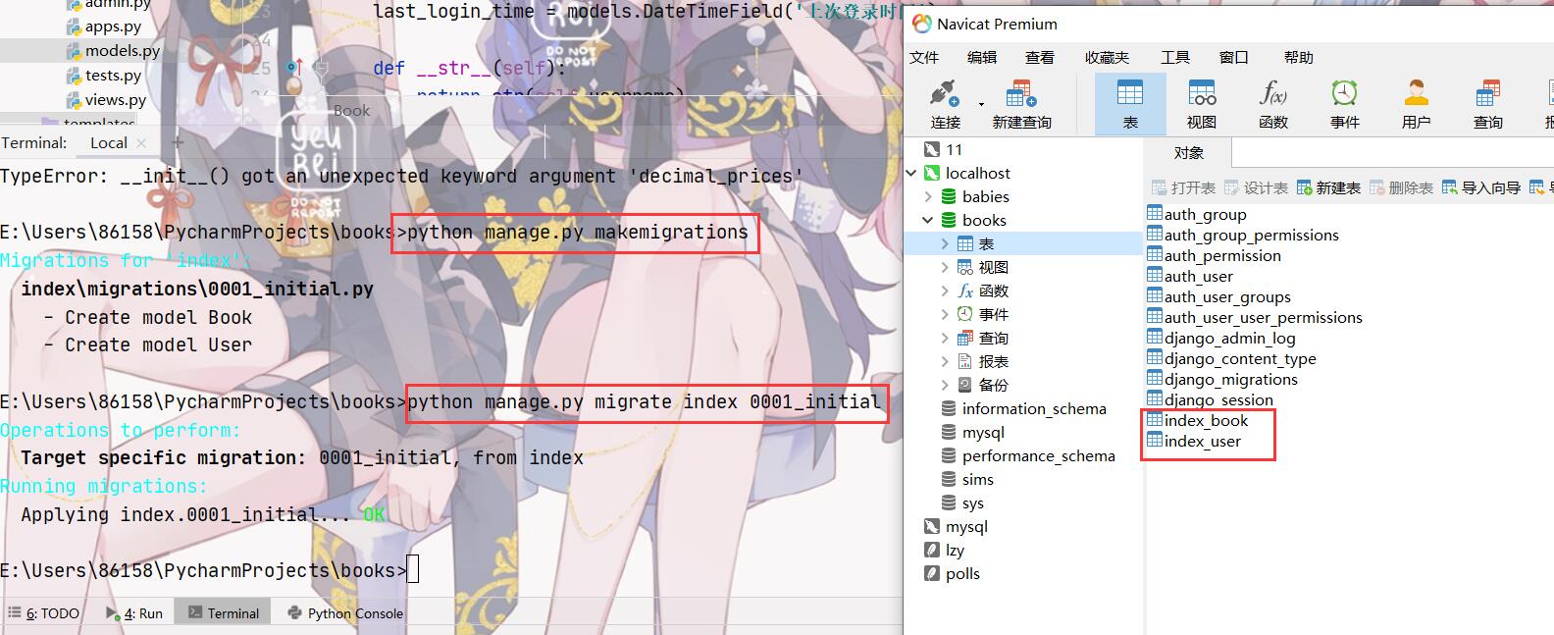Click the 连接 (Connection) toolbar icon in Navicat
Viewport: 1554px width, 635px height.
point(945,104)
